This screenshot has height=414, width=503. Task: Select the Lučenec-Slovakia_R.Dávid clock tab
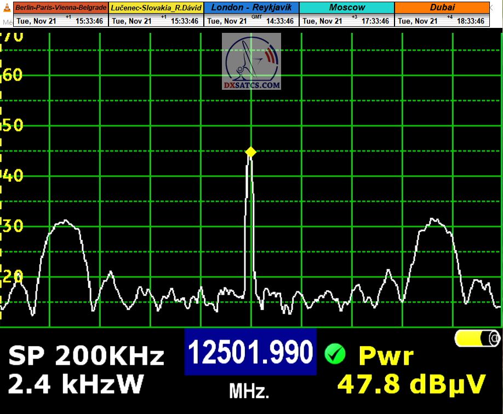click(x=156, y=8)
